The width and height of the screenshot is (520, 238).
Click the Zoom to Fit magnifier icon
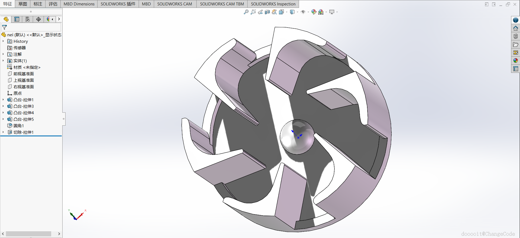246,12
